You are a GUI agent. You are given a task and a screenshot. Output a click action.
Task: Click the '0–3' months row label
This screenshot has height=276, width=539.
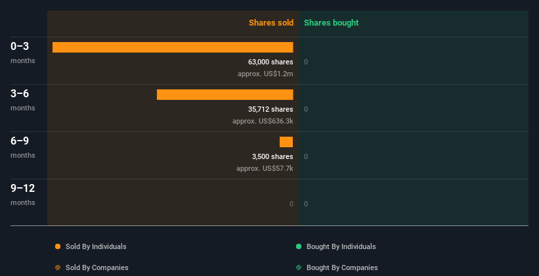(20, 46)
